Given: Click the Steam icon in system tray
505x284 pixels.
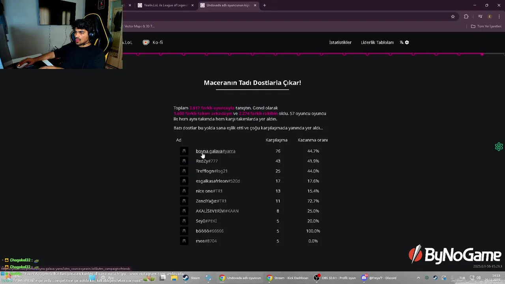Looking at the screenshot, I should coord(435,278).
